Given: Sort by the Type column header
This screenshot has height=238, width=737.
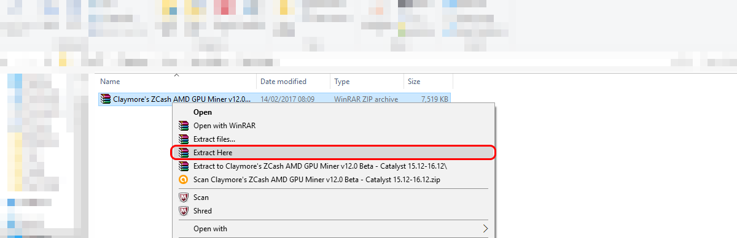Looking at the screenshot, I should [x=367, y=81].
